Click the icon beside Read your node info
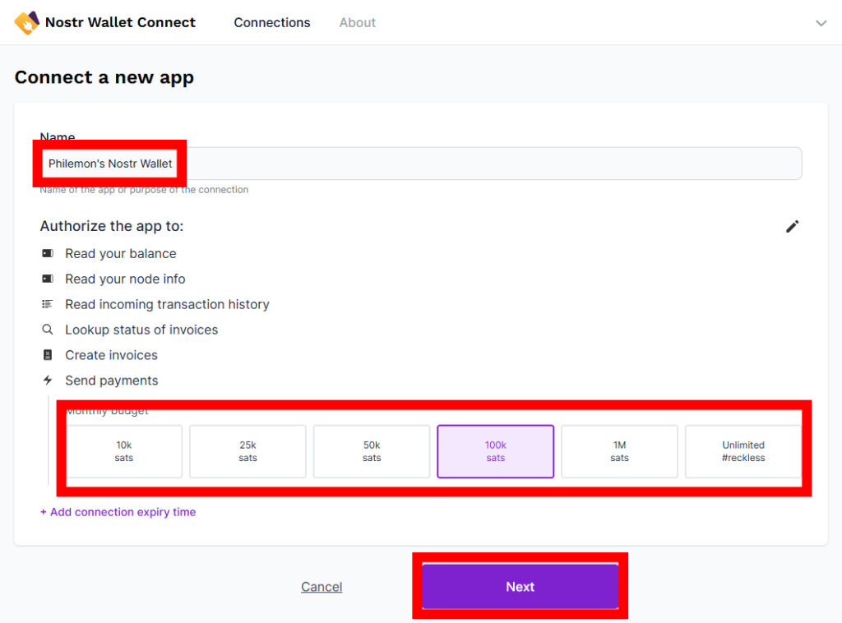842x623 pixels. coord(48,279)
